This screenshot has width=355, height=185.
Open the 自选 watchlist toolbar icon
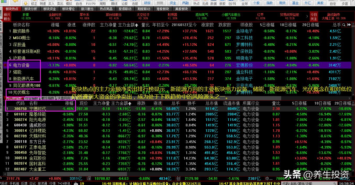(x=79, y=3)
